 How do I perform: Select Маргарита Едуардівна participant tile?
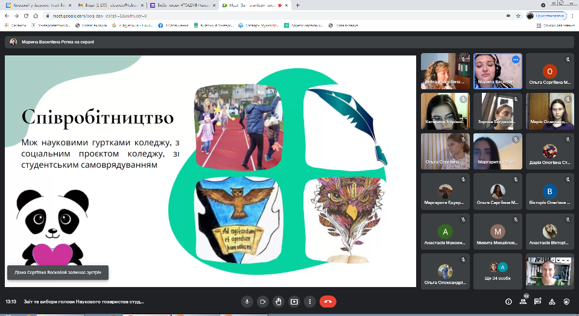point(445,192)
